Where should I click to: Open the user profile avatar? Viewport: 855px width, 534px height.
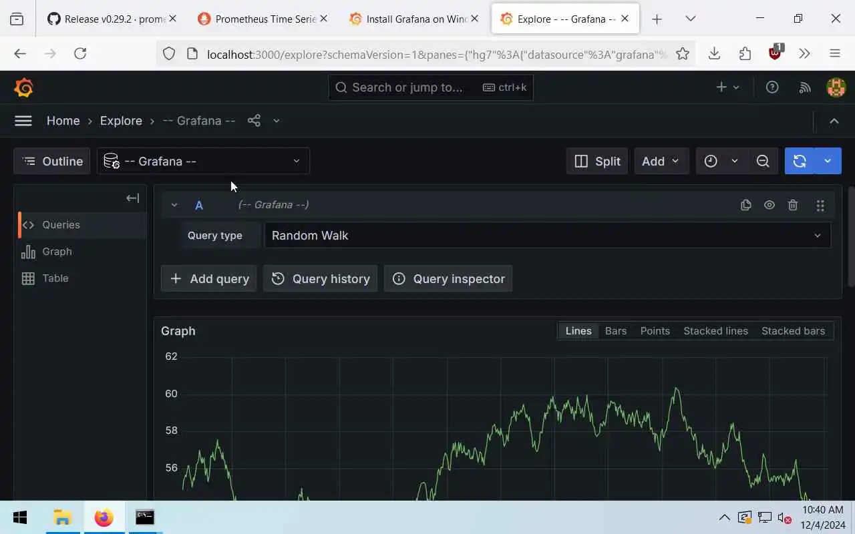tap(836, 87)
